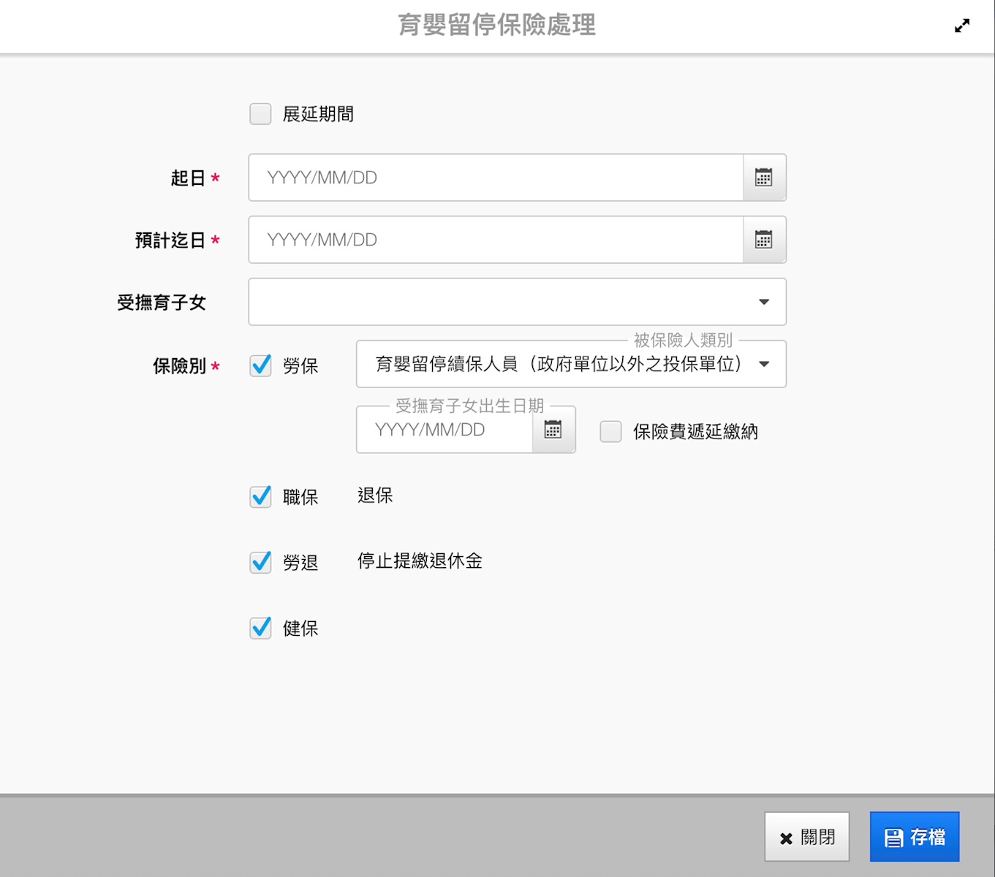The width and height of the screenshot is (995, 877).
Task: Open the 預計迄日 calendar picker
Action: (764, 240)
